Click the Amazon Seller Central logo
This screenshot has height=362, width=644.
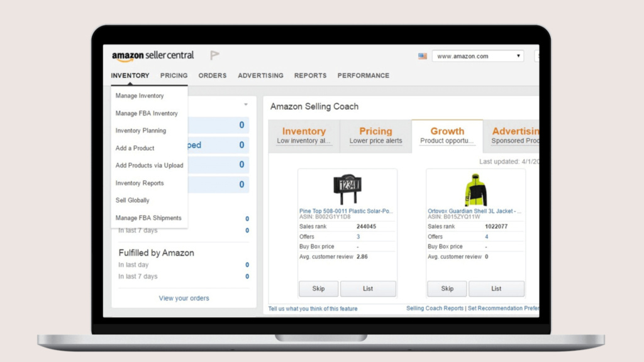[x=153, y=56]
